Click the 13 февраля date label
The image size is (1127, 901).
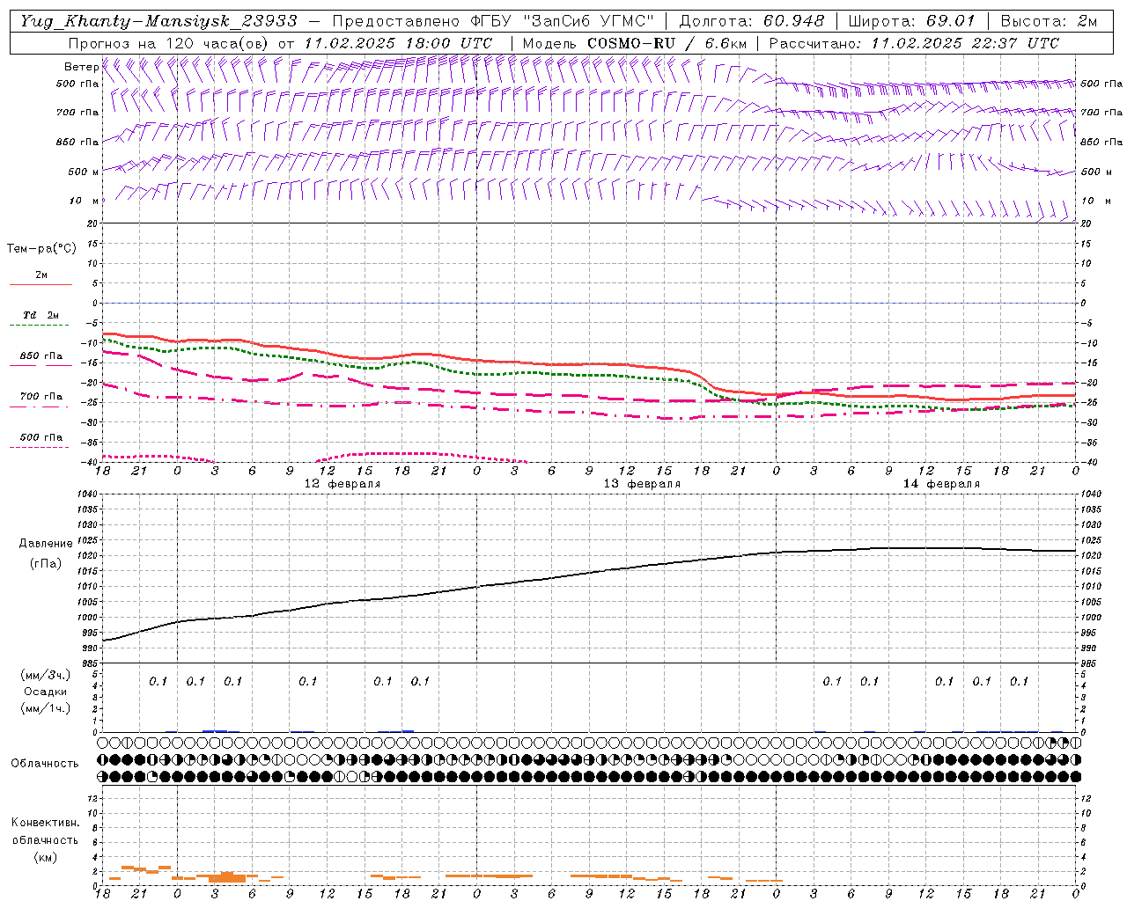(x=642, y=484)
